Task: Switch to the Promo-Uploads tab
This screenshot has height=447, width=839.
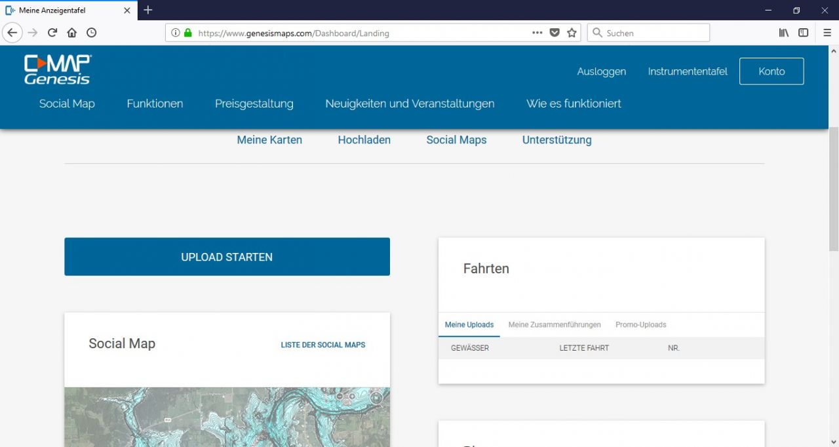Action: pos(640,324)
